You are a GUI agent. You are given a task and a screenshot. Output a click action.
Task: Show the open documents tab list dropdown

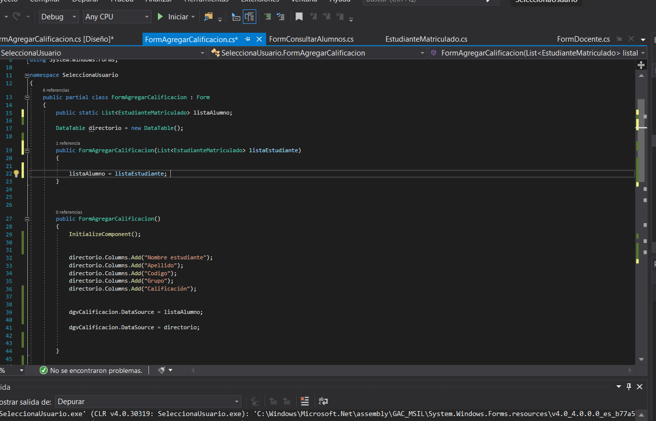pos(644,40)
